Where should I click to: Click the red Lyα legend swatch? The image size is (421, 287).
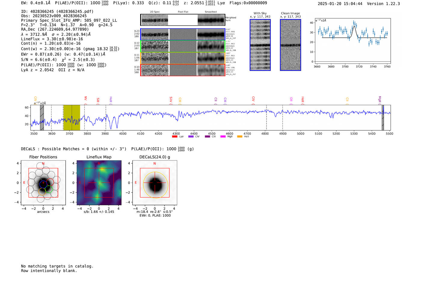tap(174, 137)
